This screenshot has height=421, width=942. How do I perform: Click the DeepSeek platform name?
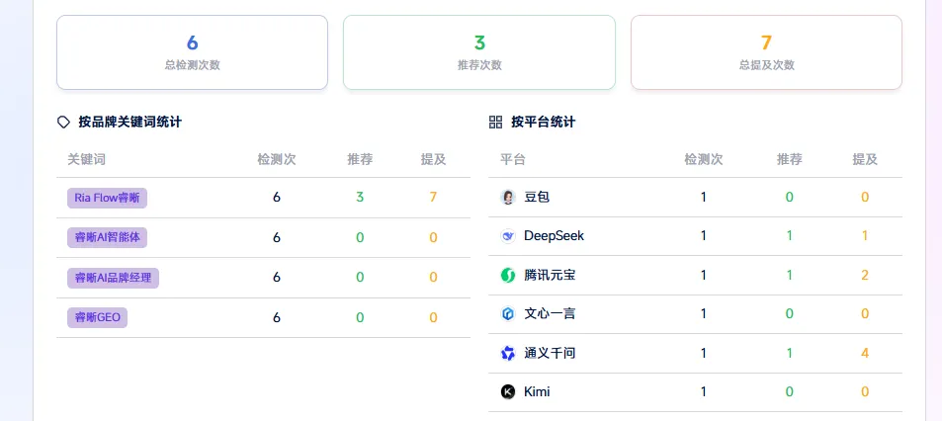tap(554, 236)
